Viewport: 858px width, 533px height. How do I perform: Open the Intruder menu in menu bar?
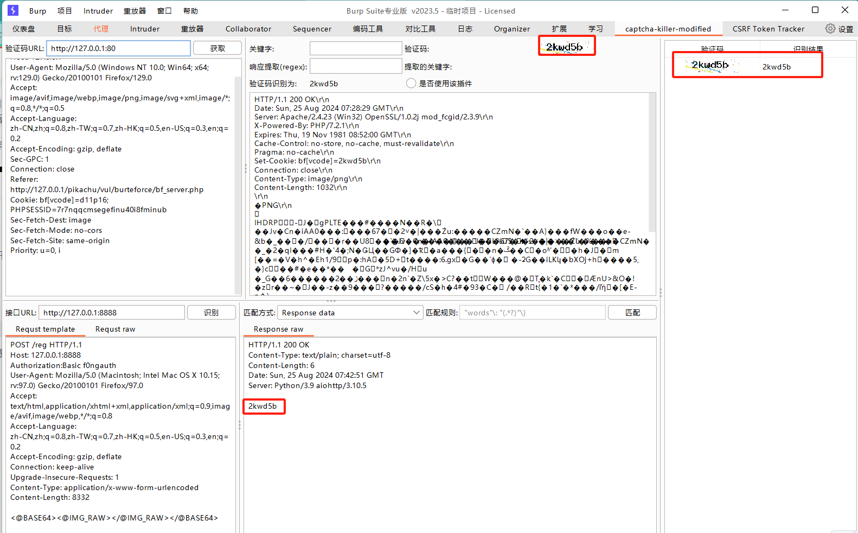click(x=98, y=11)
